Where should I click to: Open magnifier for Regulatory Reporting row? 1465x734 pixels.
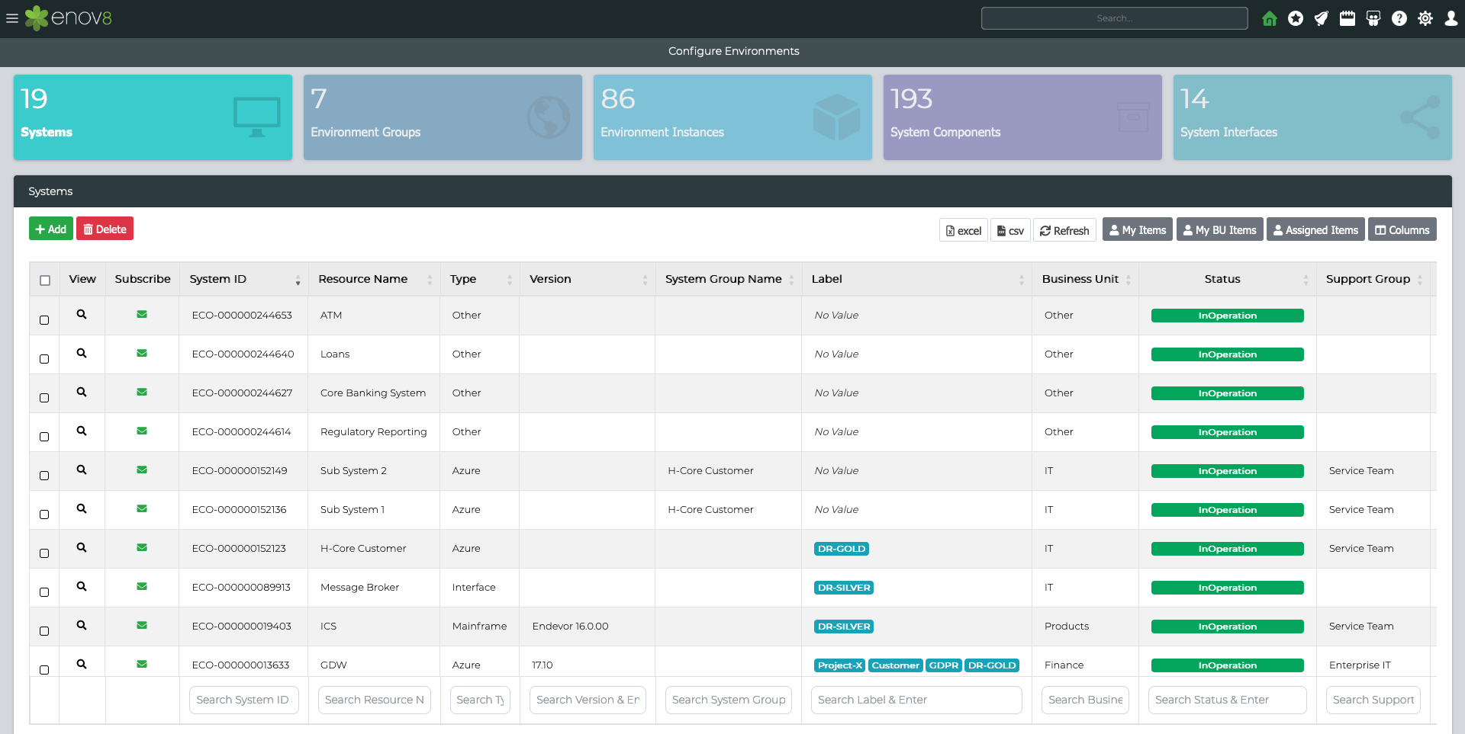tap(82, 431)
